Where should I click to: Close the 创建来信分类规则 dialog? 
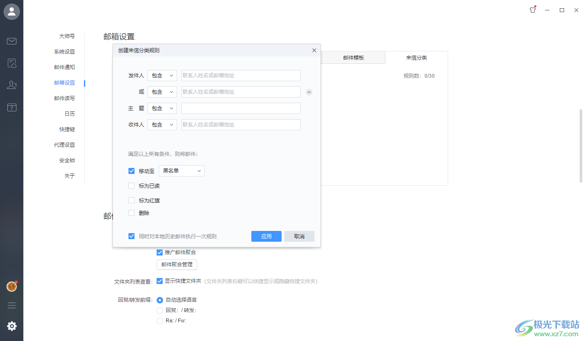314,51
